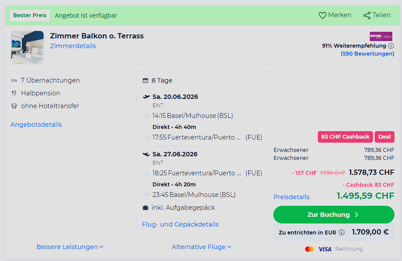Screen dimensions: 402x261
Task: Open the Preisdetails link
Action: click(291, 197)
